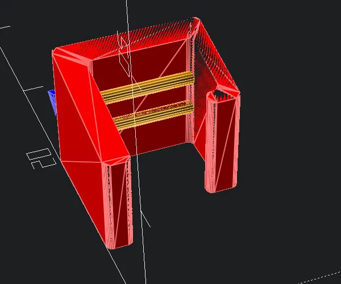Viewport: 341px width, 284px height.
Task: Select the lower yellow bar in the model
Action: [x=154, y=115]
